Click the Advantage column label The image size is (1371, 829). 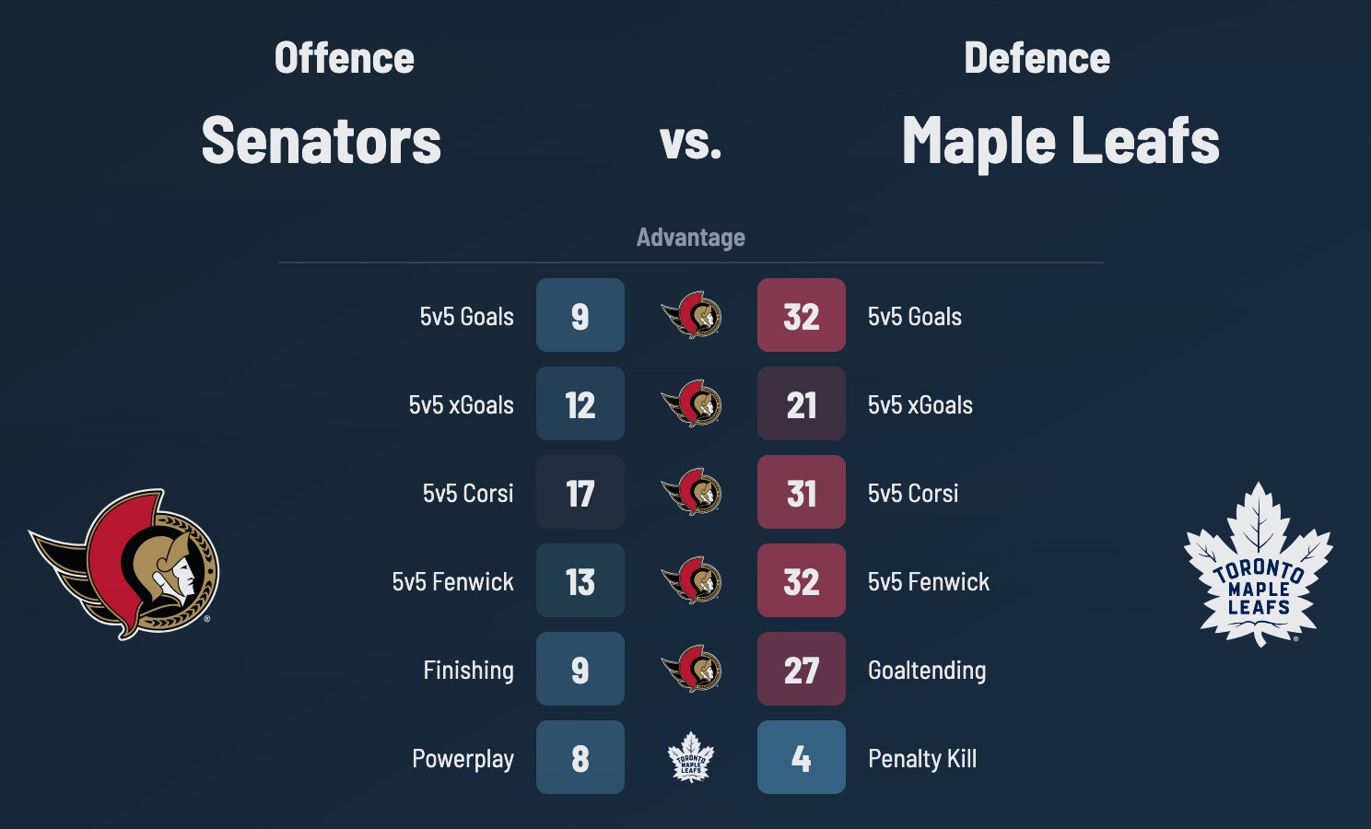[x=691, y=238]
